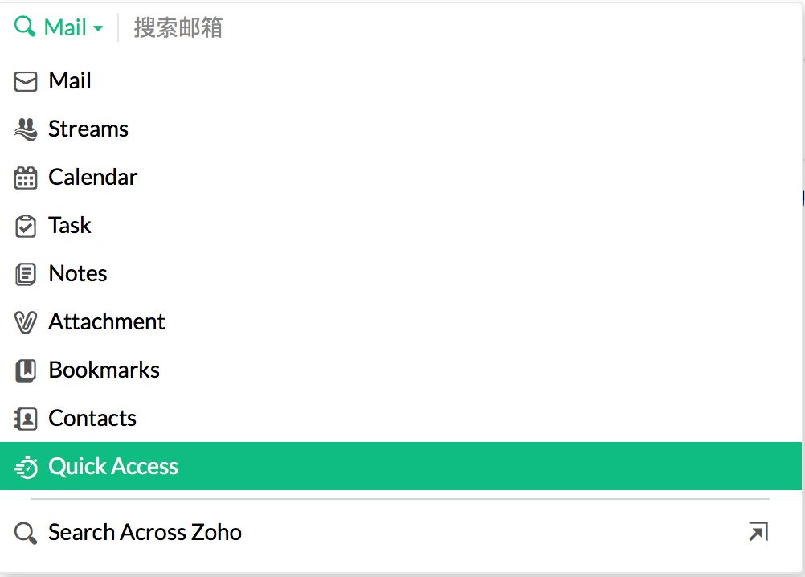Click the Streams waves icon
Image resolution: width=805 pixels, height=577 pixels.
(26, 129)
